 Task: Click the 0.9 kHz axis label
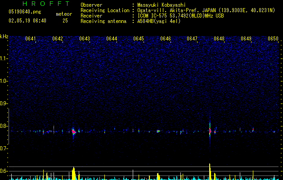[4, 103]
